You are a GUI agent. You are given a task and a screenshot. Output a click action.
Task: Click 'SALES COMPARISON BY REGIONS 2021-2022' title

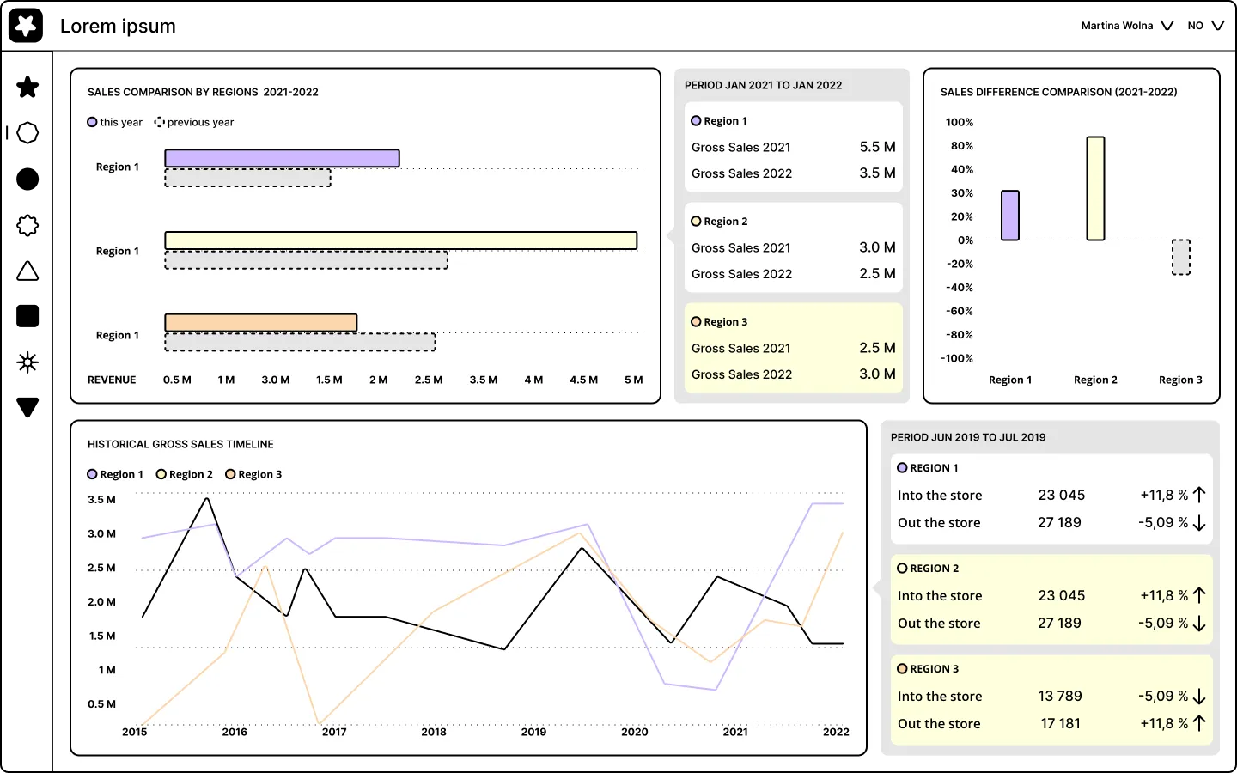[x=203, y=92]
